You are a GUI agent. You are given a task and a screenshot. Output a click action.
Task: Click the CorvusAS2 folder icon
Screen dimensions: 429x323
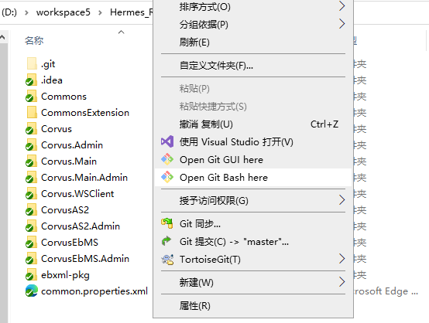tap(32, 210)
